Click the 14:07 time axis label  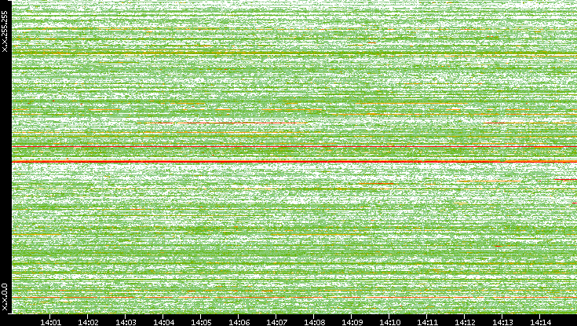(276, 322)
